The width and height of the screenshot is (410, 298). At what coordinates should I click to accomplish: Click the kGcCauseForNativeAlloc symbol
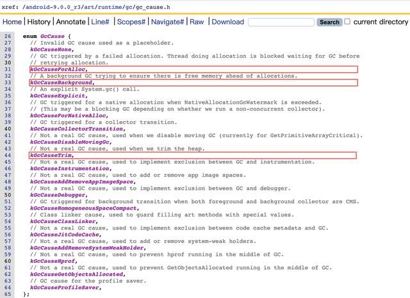coord(68,115)
